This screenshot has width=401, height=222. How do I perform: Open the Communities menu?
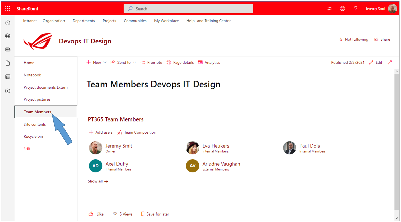click(135, 21)
